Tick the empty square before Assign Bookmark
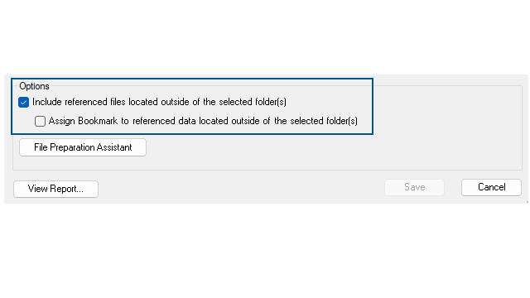The height and width of the screenshot is (298, 530). 40,121
